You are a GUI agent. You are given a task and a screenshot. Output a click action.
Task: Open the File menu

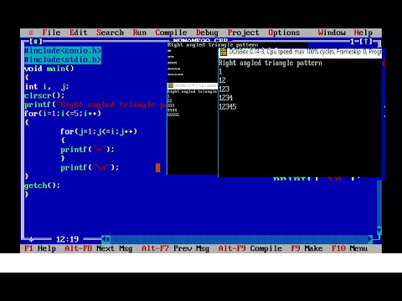[x=51, y=33]
